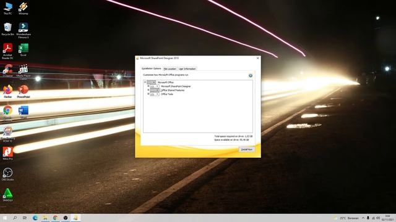Open install dropdown for Office Shared Features
The height and width of the screenshot is (222, 396).
click(x=155, y=90)
